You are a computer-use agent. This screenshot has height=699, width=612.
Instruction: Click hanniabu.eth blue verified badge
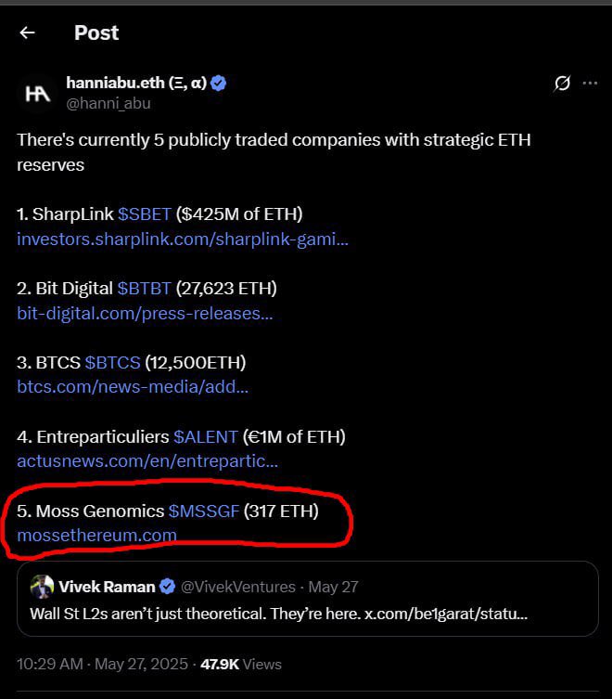pyautogui.click(x=218, y=83)
